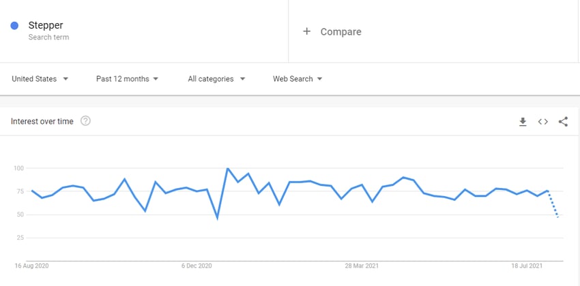
Task: Click the chart peak at 100
Action: [x=227, y=169]
